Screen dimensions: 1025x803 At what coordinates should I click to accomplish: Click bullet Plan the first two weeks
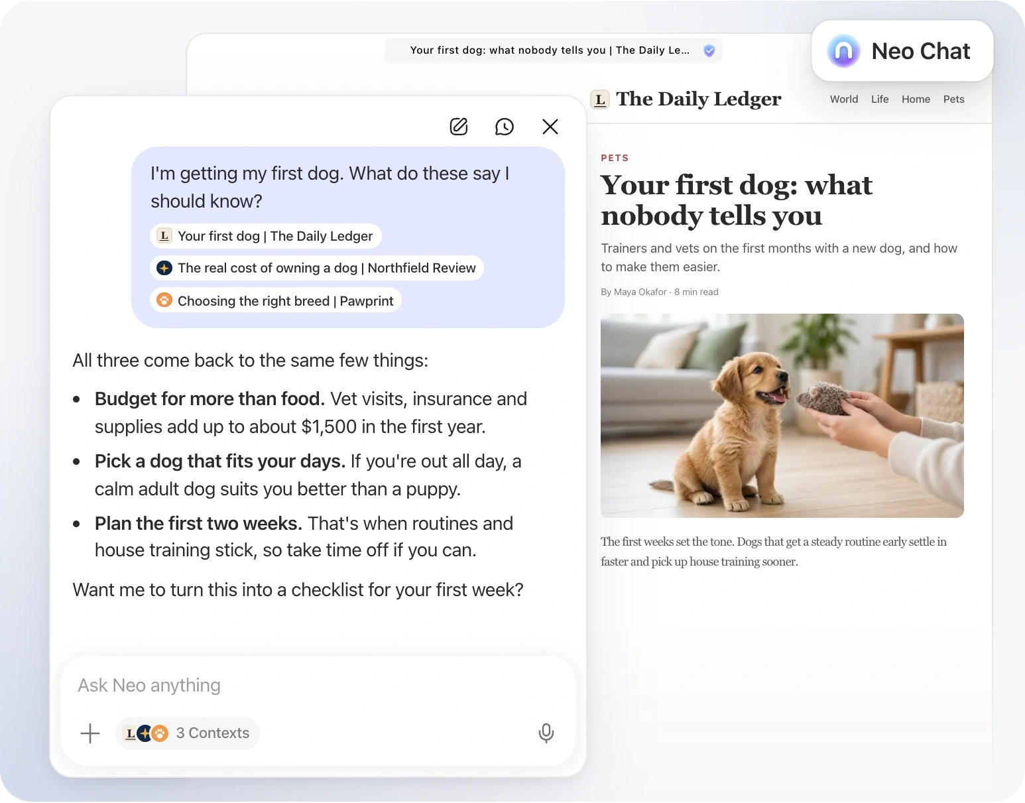point(198,523)
